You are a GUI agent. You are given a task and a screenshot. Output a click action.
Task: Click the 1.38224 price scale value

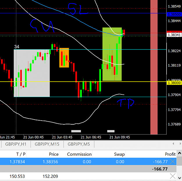[x=174, y=51]
